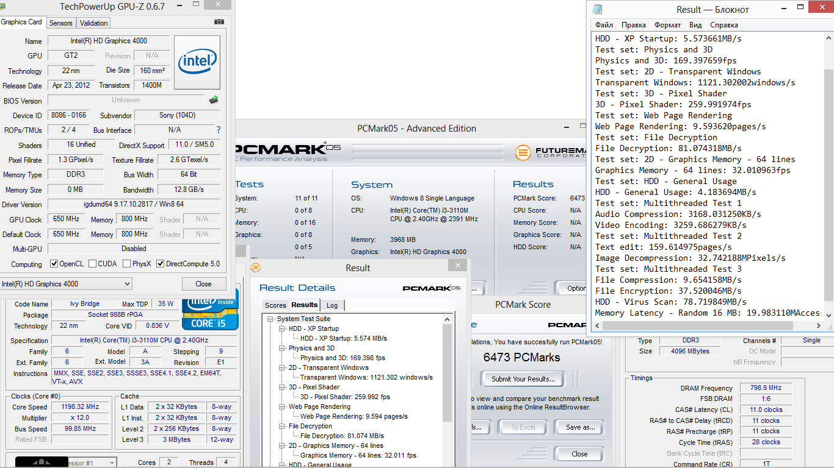834x468 pixels.
Task: Click the Result tree scroll up arrow
Action: (448, 319)
